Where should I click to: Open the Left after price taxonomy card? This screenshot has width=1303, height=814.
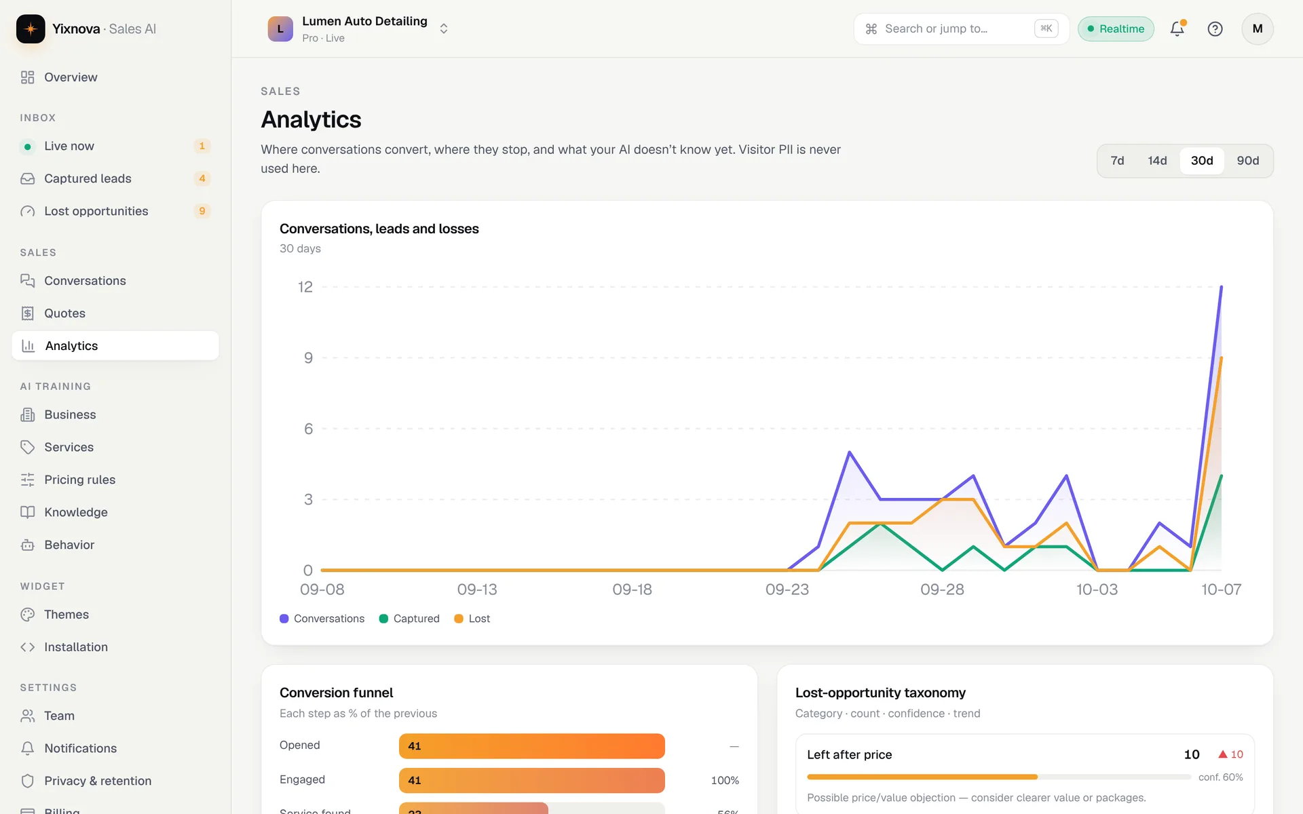1025,774
